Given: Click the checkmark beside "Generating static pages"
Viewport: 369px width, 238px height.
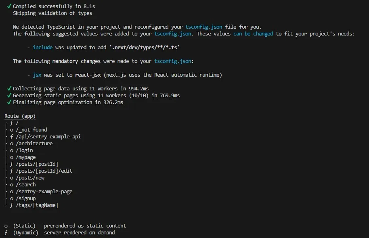Looking at the screenshot, I should [x=9, y=96].
